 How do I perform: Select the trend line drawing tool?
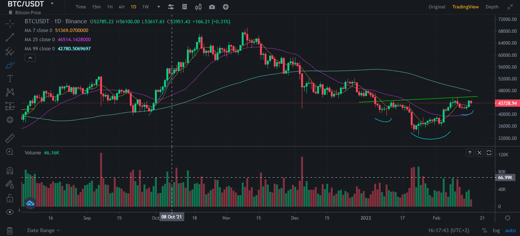10,37
